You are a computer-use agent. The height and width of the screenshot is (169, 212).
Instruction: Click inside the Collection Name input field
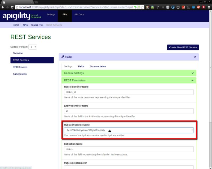pyautogui.click(x=129, y=149)
